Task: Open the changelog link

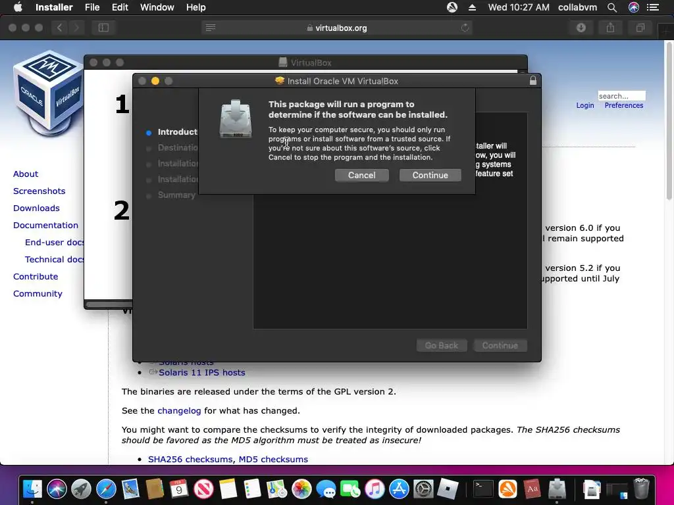Action: [179, 411]
